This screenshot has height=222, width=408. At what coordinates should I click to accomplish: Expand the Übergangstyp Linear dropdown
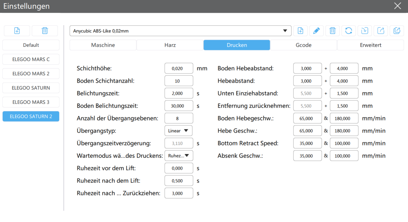(x=178, y=131)
